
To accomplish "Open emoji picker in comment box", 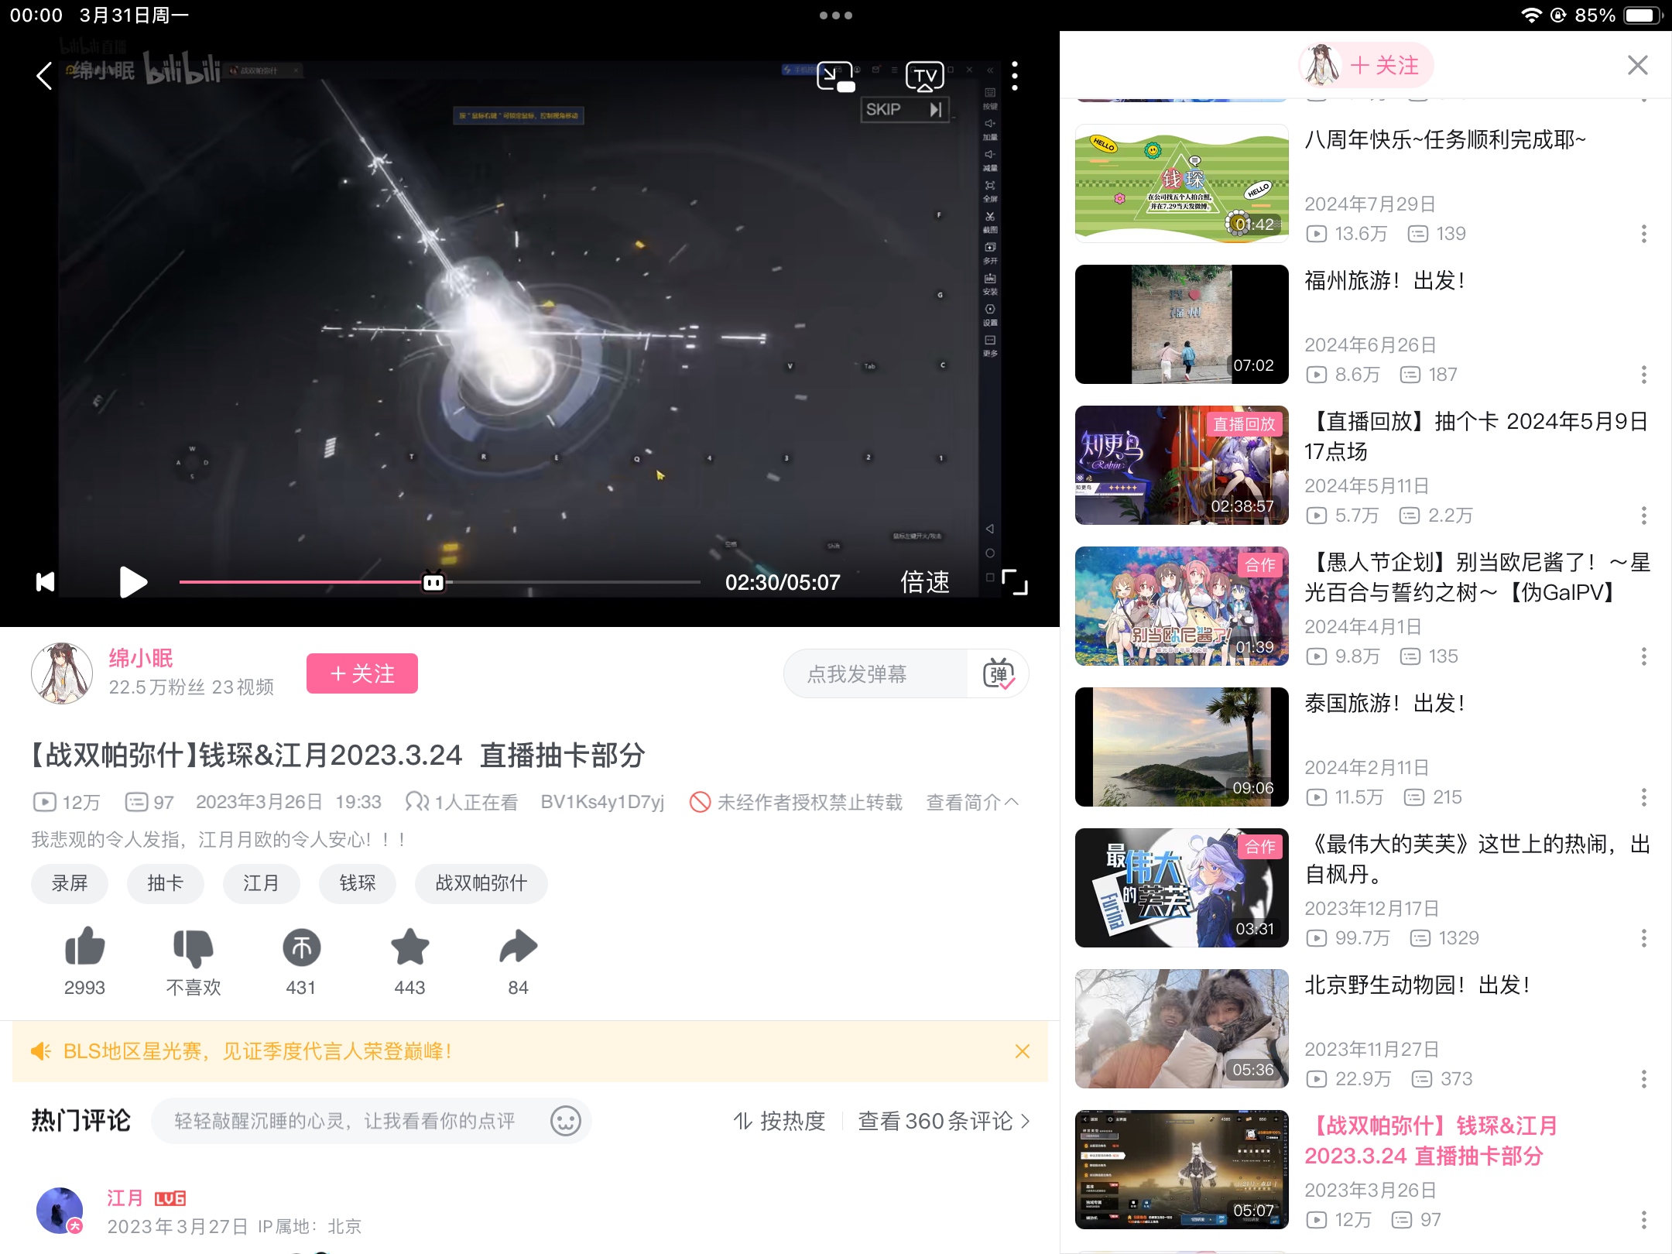I will (565, 1121).
